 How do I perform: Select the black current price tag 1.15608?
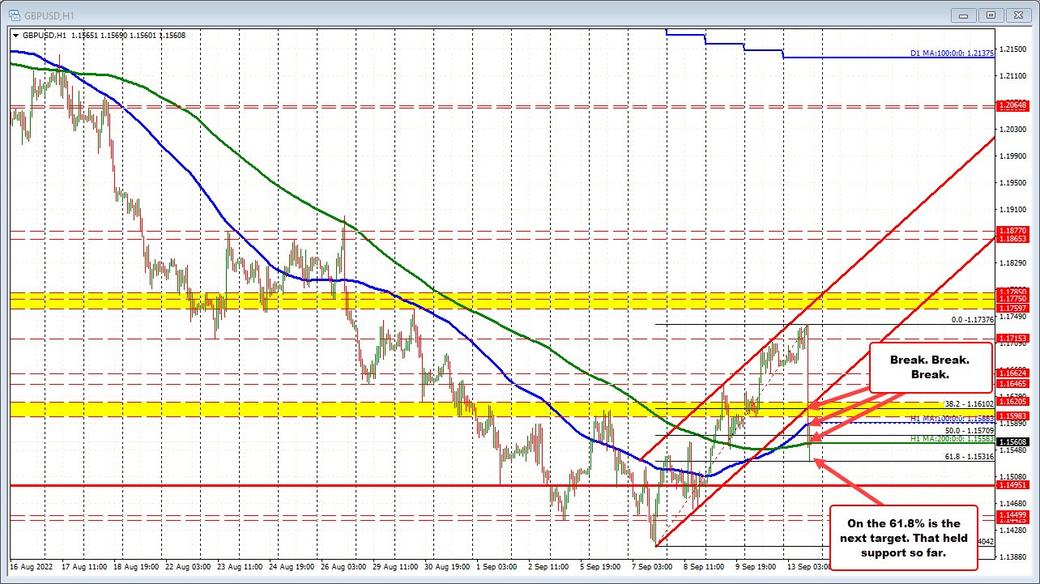[1012, 441]
